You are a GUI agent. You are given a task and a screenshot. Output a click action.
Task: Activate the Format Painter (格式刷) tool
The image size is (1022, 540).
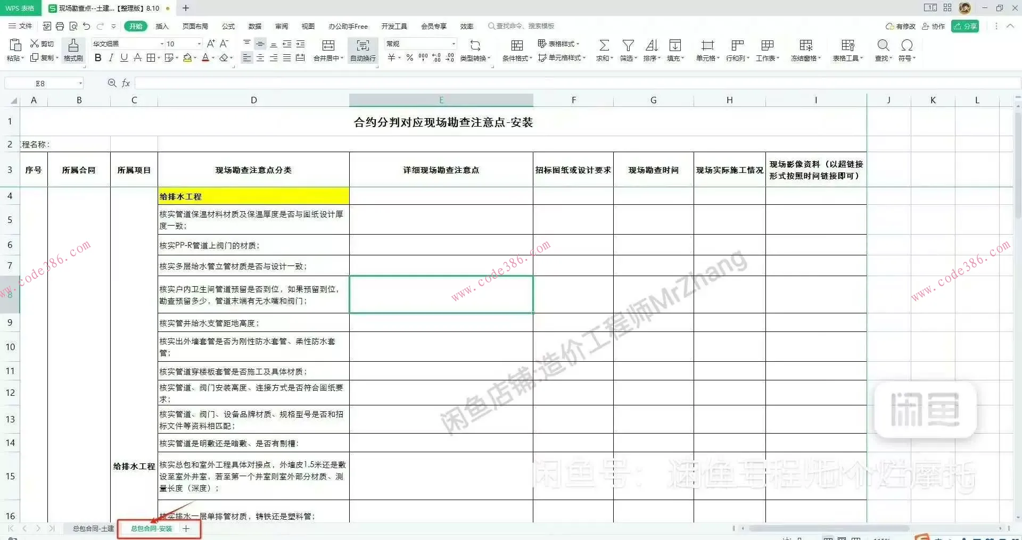(73, 50)
